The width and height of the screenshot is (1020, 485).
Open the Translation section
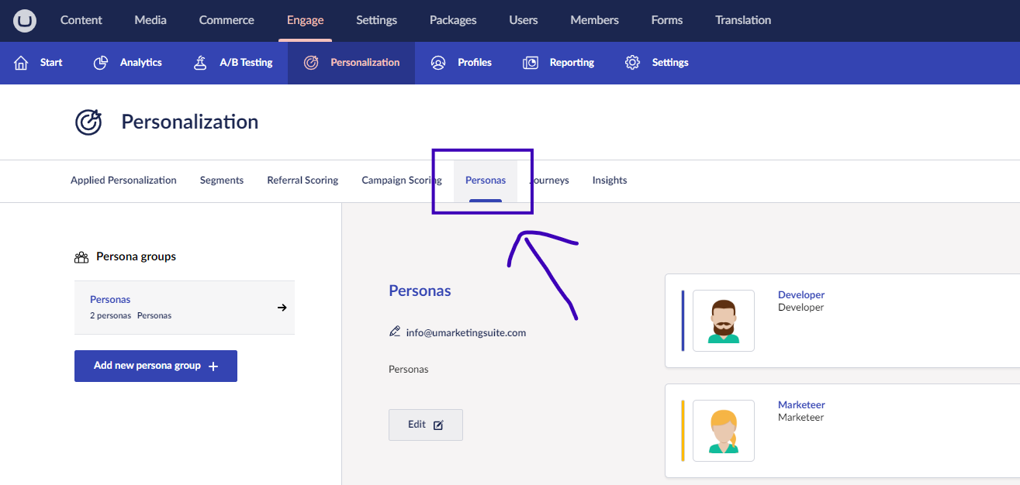[742, 20]
